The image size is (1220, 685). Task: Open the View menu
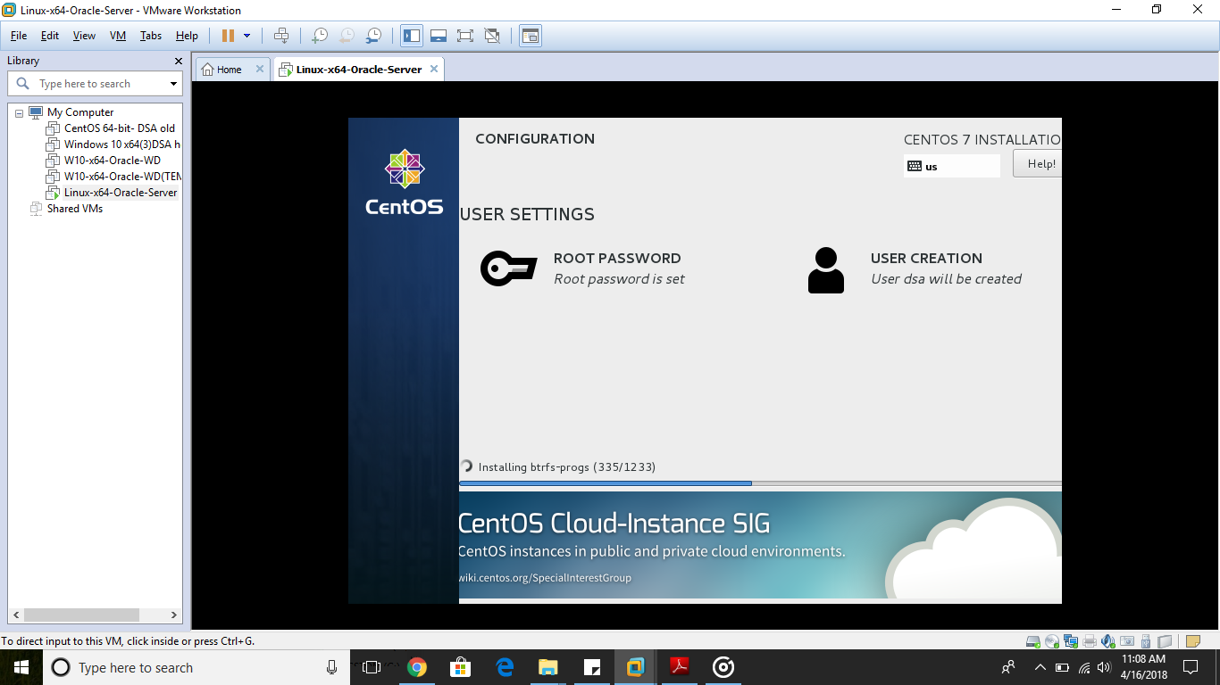click(84, 36)
